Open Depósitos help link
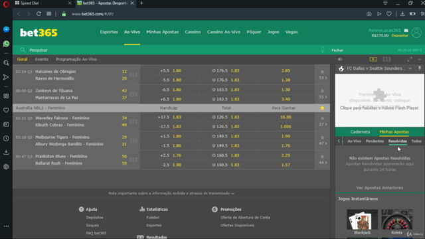The width and height of the screenshot is (425, 239). pyautogui.click(x=94, y=217)
